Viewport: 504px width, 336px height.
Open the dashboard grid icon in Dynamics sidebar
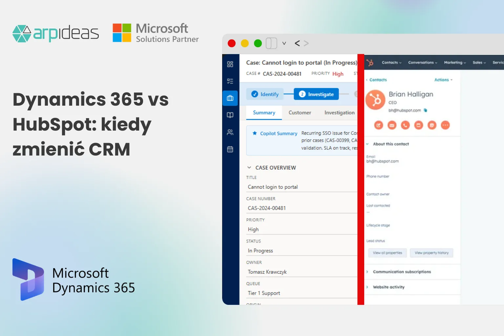[230, 64]
